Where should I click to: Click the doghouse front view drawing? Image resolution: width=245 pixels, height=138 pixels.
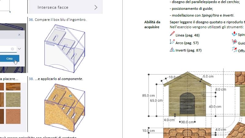point(187,94)
